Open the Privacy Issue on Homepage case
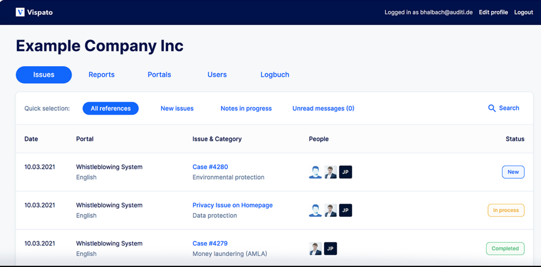Image resolution: width=541 pixels, height=267 pixels. click(232, 205)
